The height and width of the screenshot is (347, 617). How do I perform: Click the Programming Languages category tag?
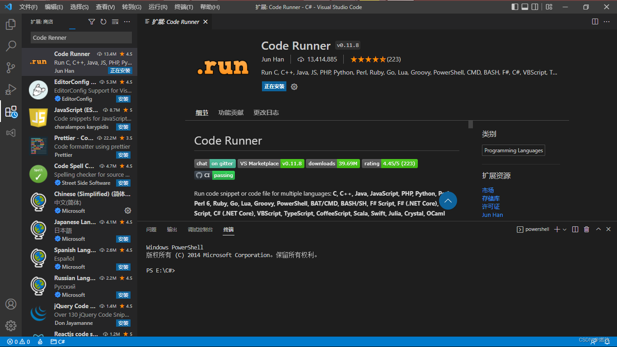click(514, 150)
